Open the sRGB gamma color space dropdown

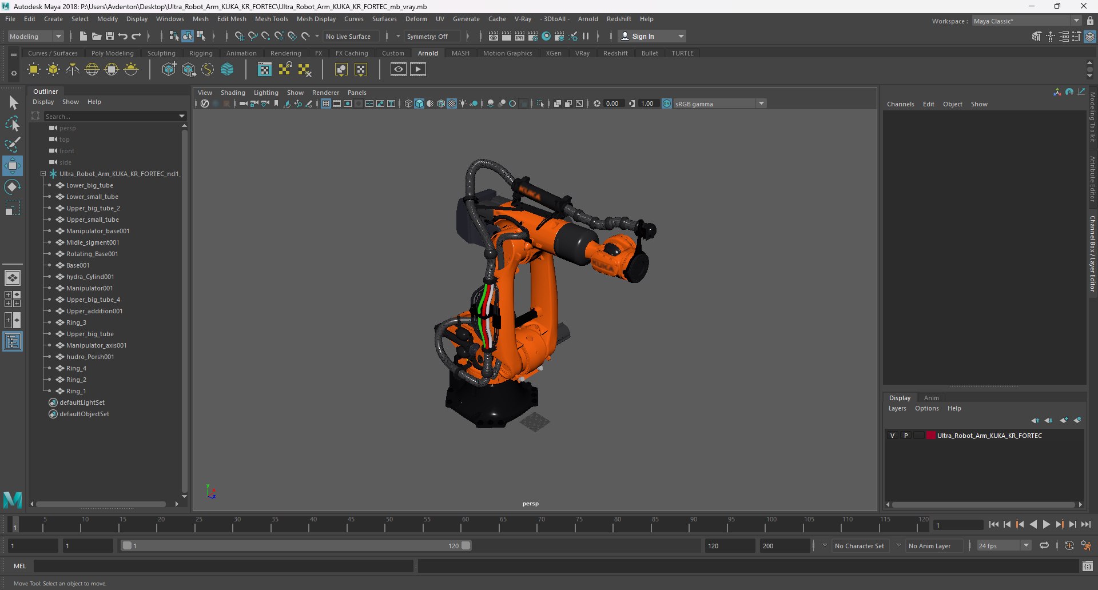pyautogui.click(x=719, y=103)
